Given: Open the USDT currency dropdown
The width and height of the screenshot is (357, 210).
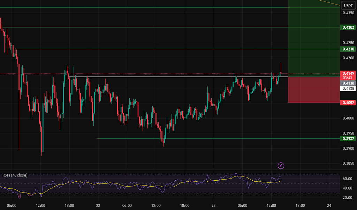Looking at the screenshot, I should (x=348, y=5).
